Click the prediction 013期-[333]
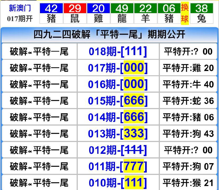219x190 pixels. [x=118, y=134]
